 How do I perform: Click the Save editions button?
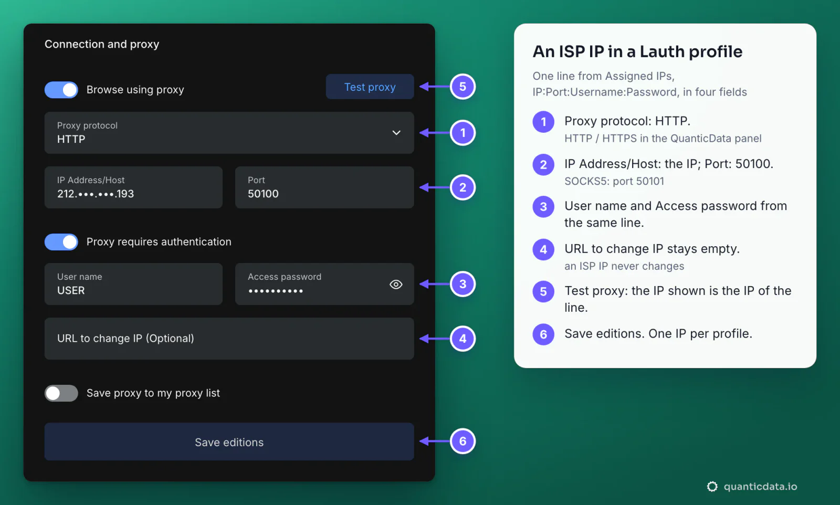click(229, 442)
